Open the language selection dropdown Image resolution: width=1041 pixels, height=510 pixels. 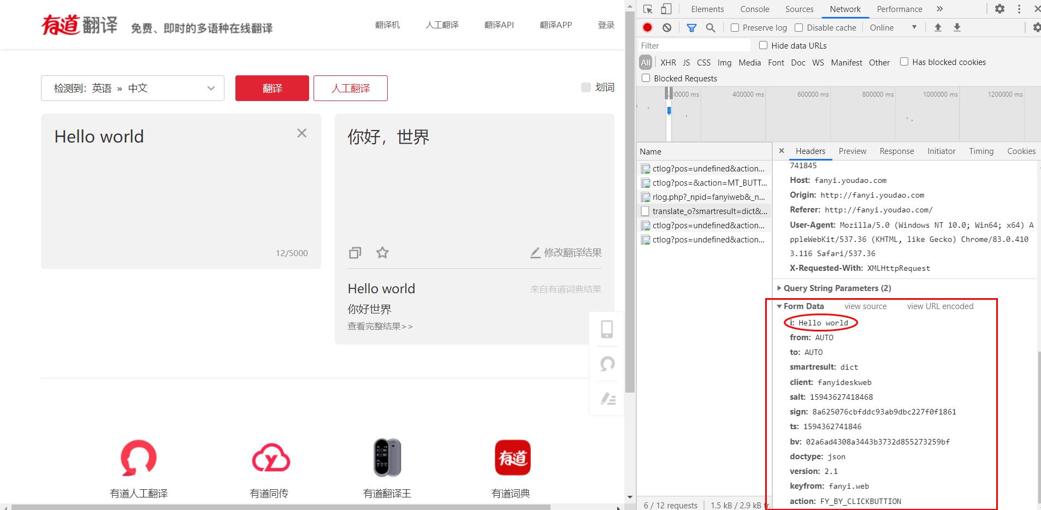click(x=133, y=88)
